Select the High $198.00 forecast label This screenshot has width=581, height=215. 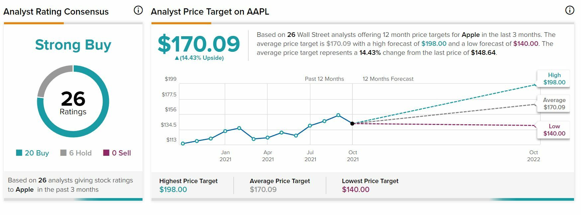click(554, 79)
